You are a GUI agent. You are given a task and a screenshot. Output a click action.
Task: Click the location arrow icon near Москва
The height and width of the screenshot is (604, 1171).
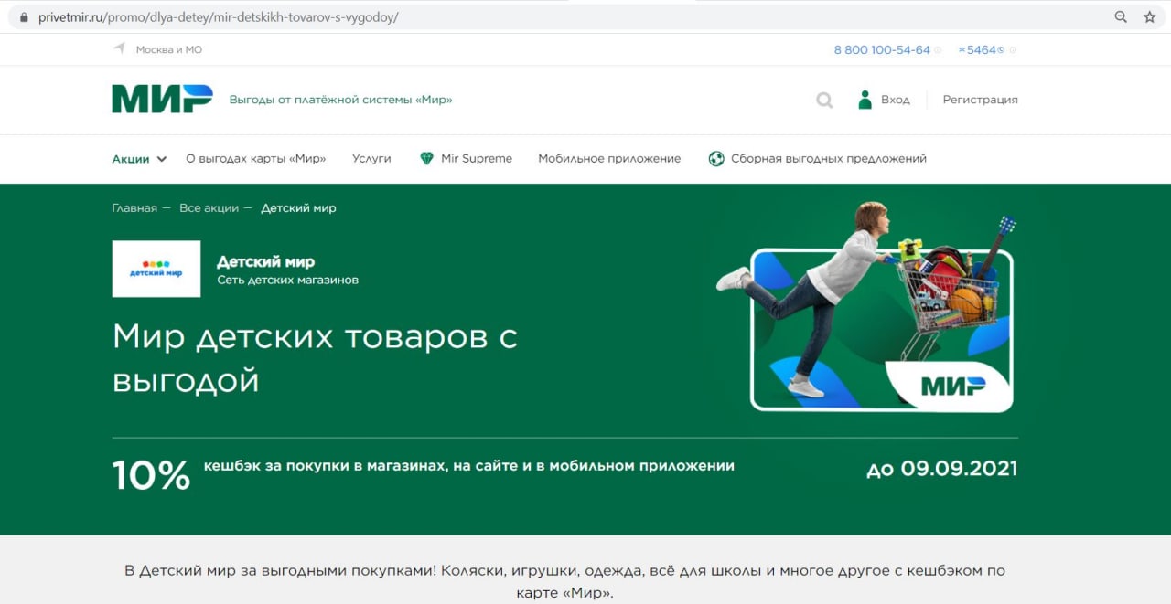[x=119, y=48]
